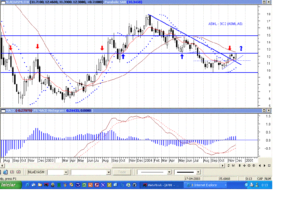Restore the price chart inner window
The height and width of the screenshot is (221, 295).
pyautogui.click(x=264, y=2)
